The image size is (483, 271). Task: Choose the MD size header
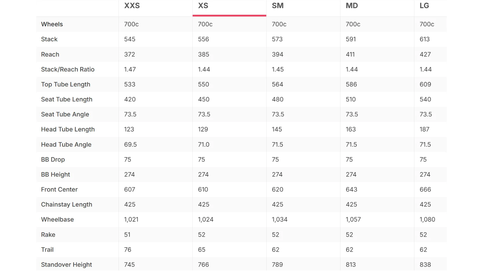(x=352, y=6)
